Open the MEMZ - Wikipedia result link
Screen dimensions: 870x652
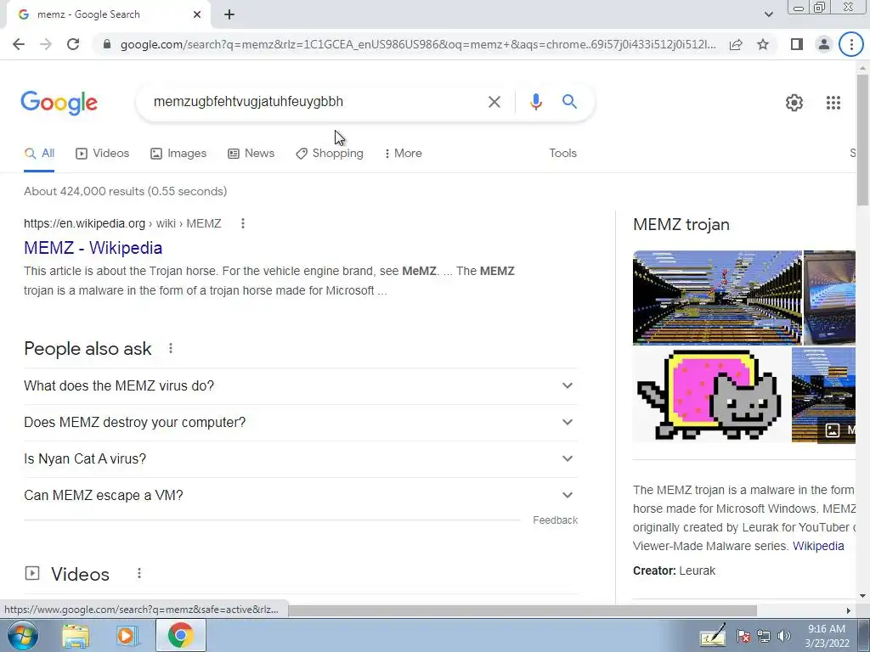click(93, 248)
